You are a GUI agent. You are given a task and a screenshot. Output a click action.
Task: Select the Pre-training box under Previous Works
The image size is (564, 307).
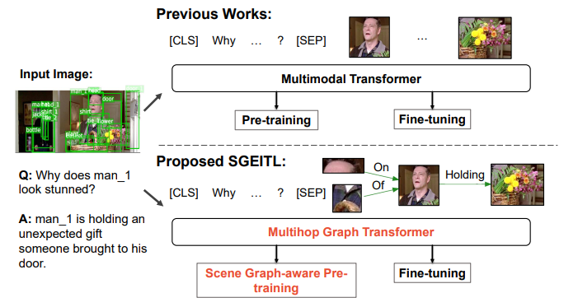(276, 120)
